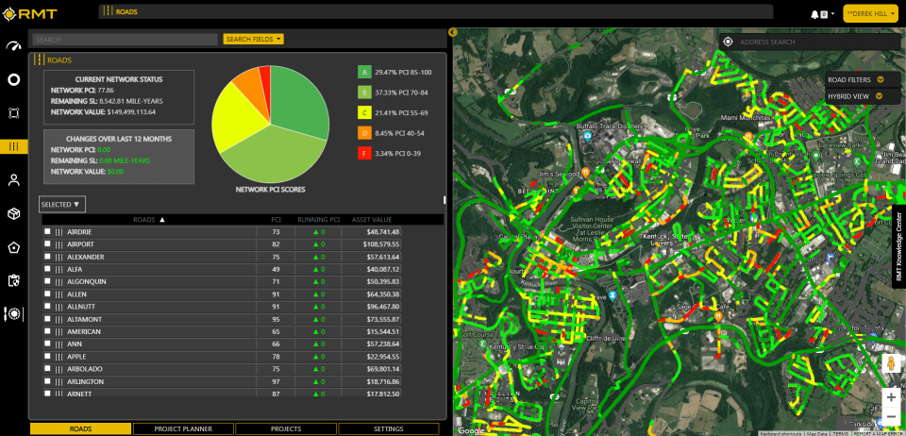This screenshot has width=906, height=436.
Task: Open the Search Fields dropdown
Action: point(253,39)
